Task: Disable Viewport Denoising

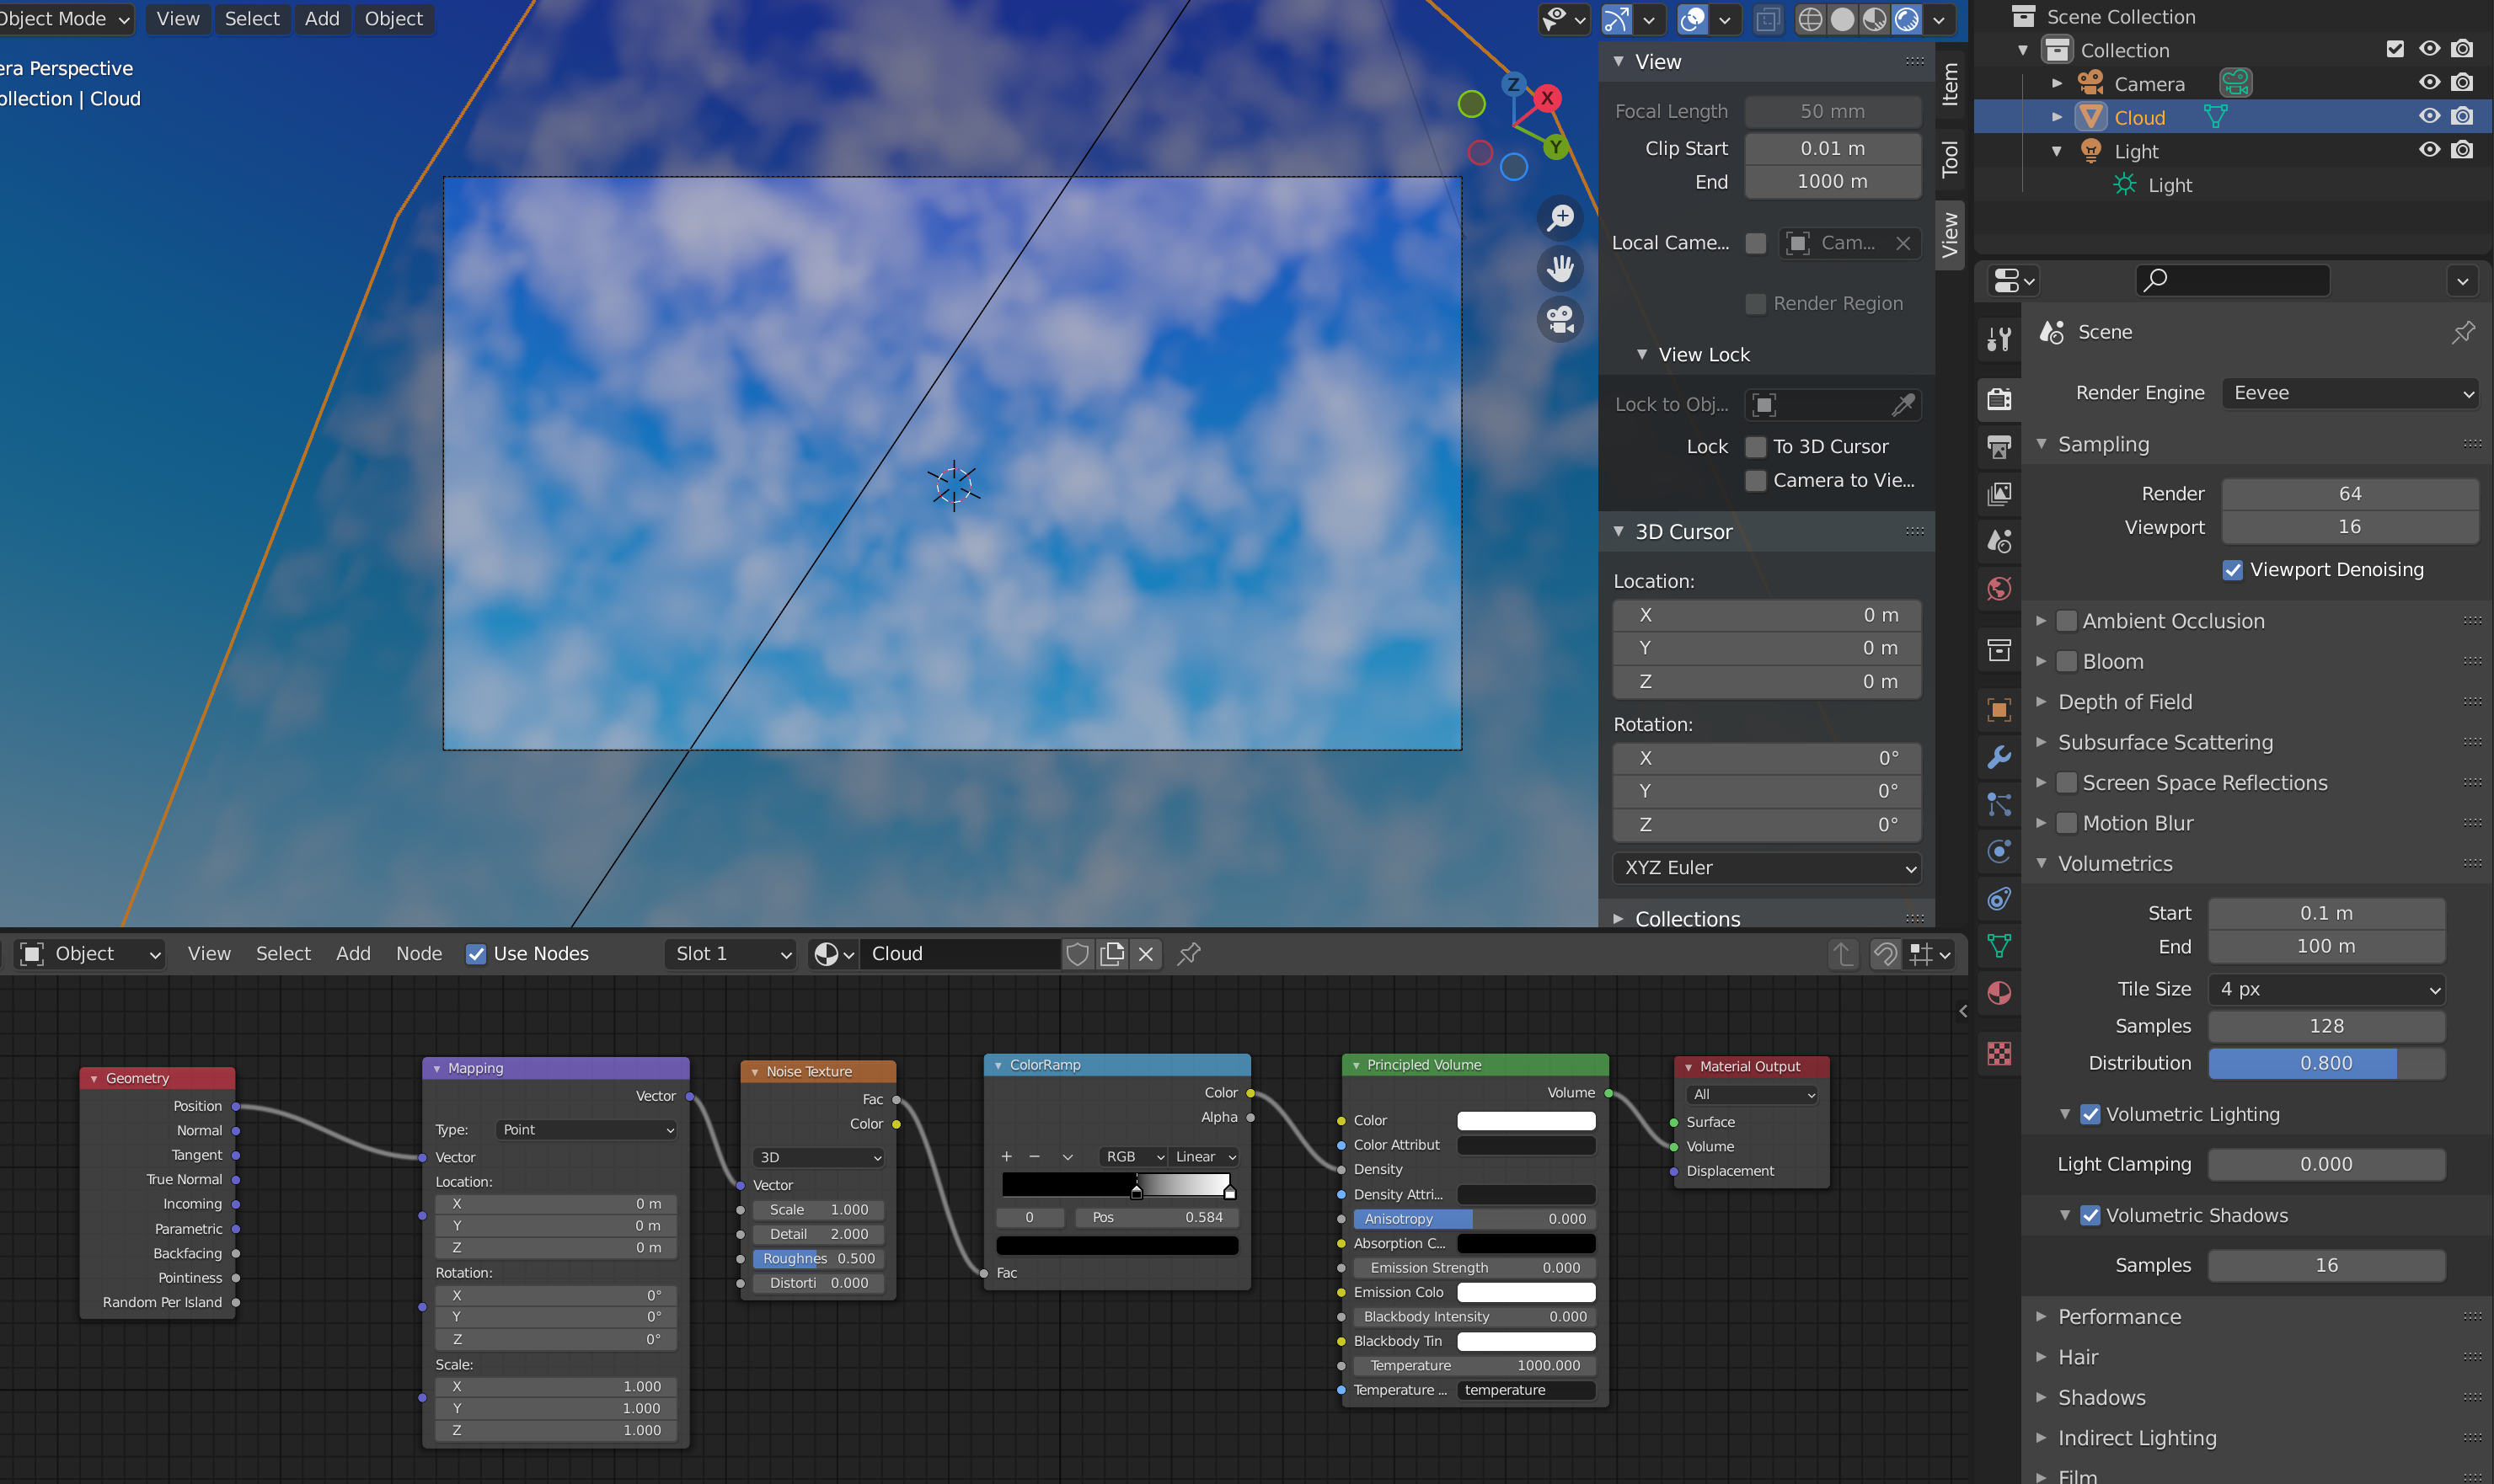Action: [2233, 570]
